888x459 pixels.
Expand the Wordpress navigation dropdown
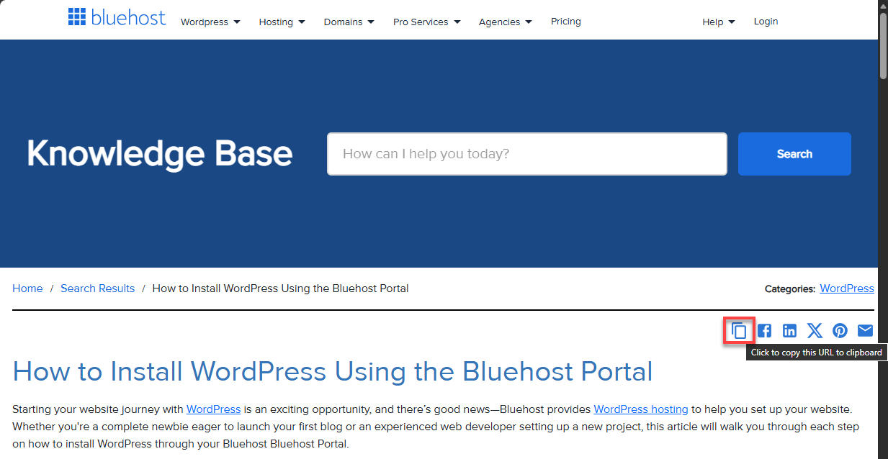pos(210,22)
